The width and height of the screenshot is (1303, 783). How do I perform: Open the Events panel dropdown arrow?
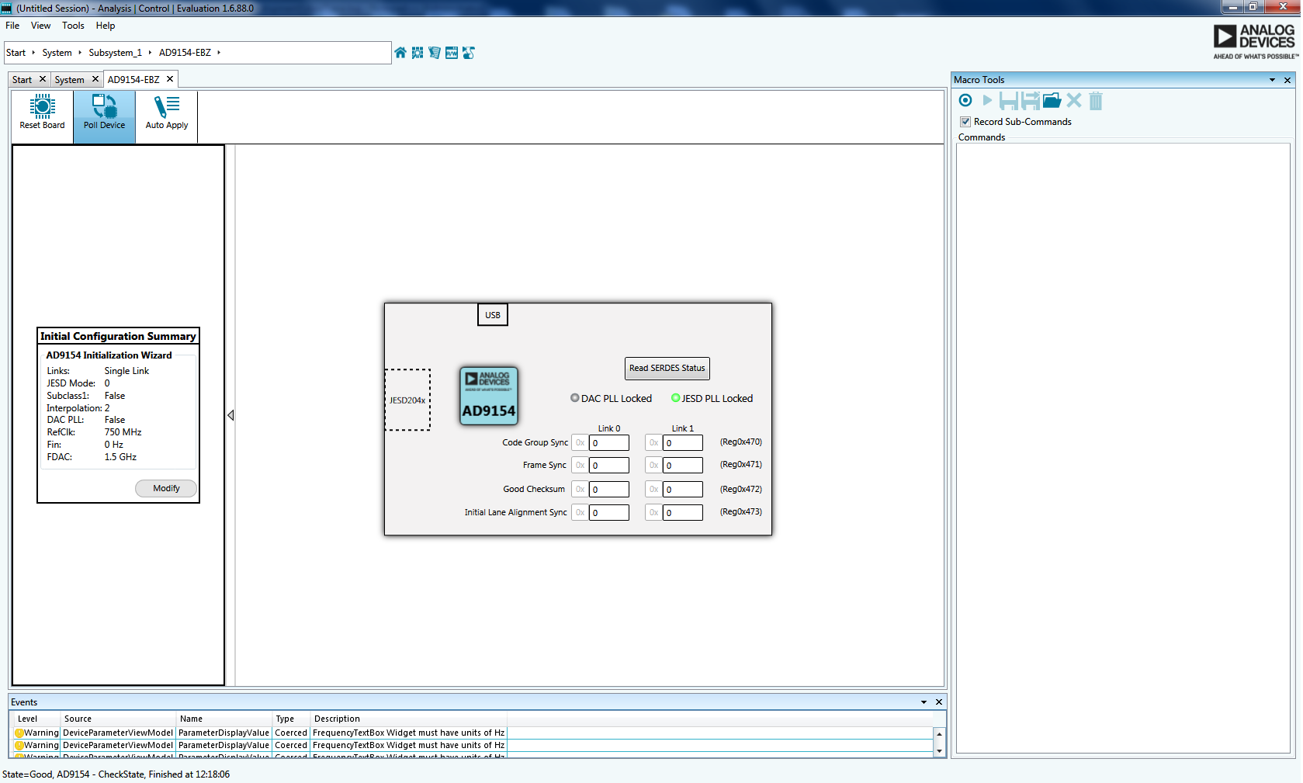click(x=924, y=702)
